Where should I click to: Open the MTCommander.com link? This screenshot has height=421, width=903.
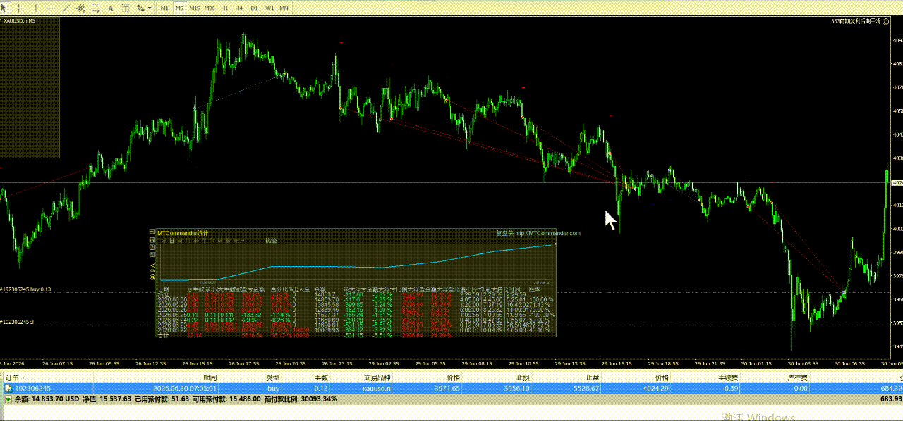[547, 233]
